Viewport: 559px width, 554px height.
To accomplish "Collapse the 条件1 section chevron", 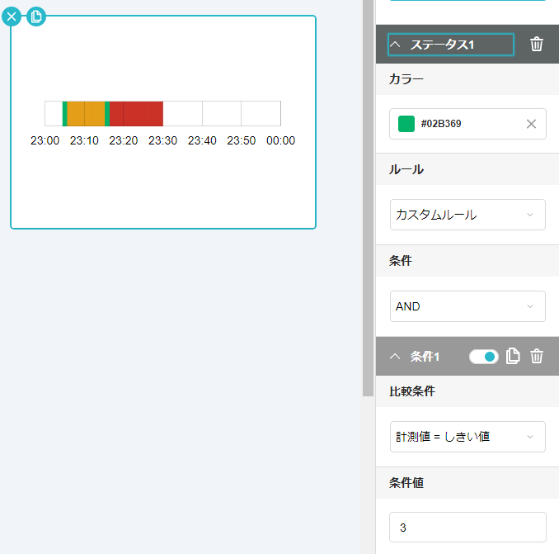I will tap(395, 356).
